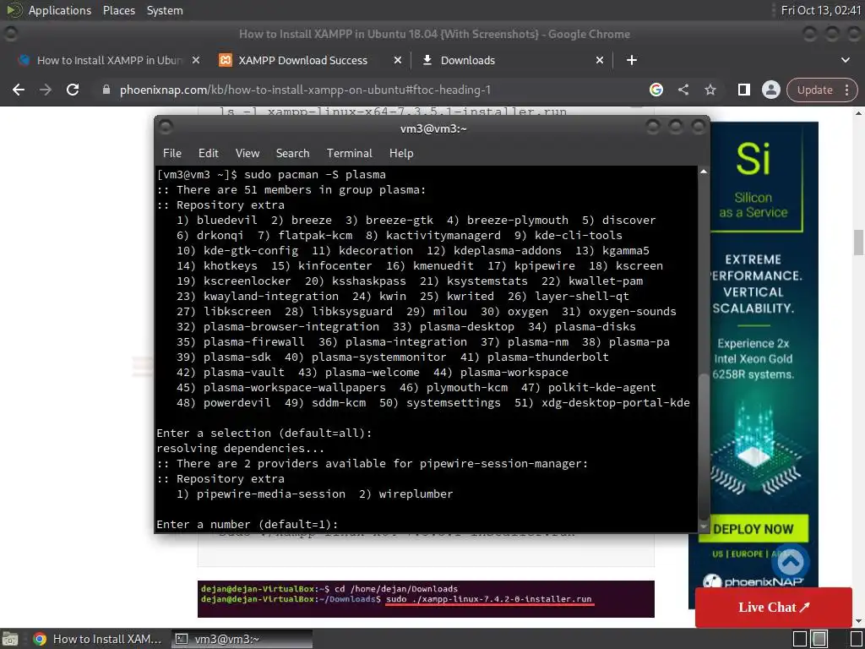Click the terminal window menu button
Viewport: 865px width, 649px height.
[166, 128]
